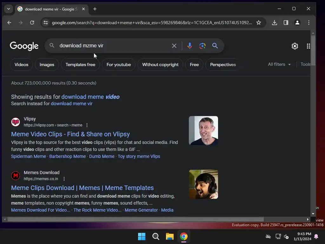This screenshot has width=325, height=244.
Task: Open the Meme Generator sitelink
Action: (141, 210)
